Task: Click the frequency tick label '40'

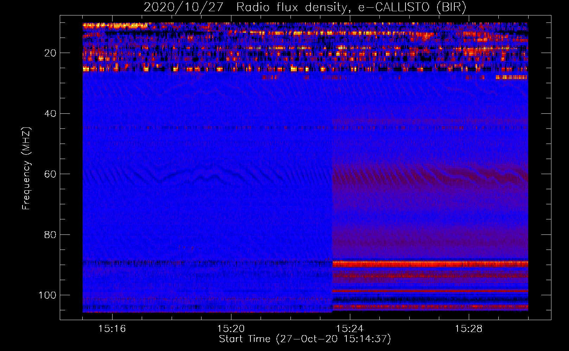Action: click(51, 114)
